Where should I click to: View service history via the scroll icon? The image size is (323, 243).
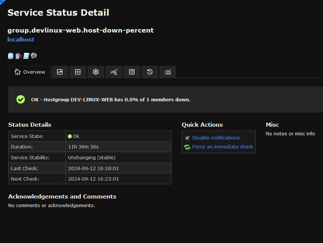pyautogui.click(x=26, y=56)
